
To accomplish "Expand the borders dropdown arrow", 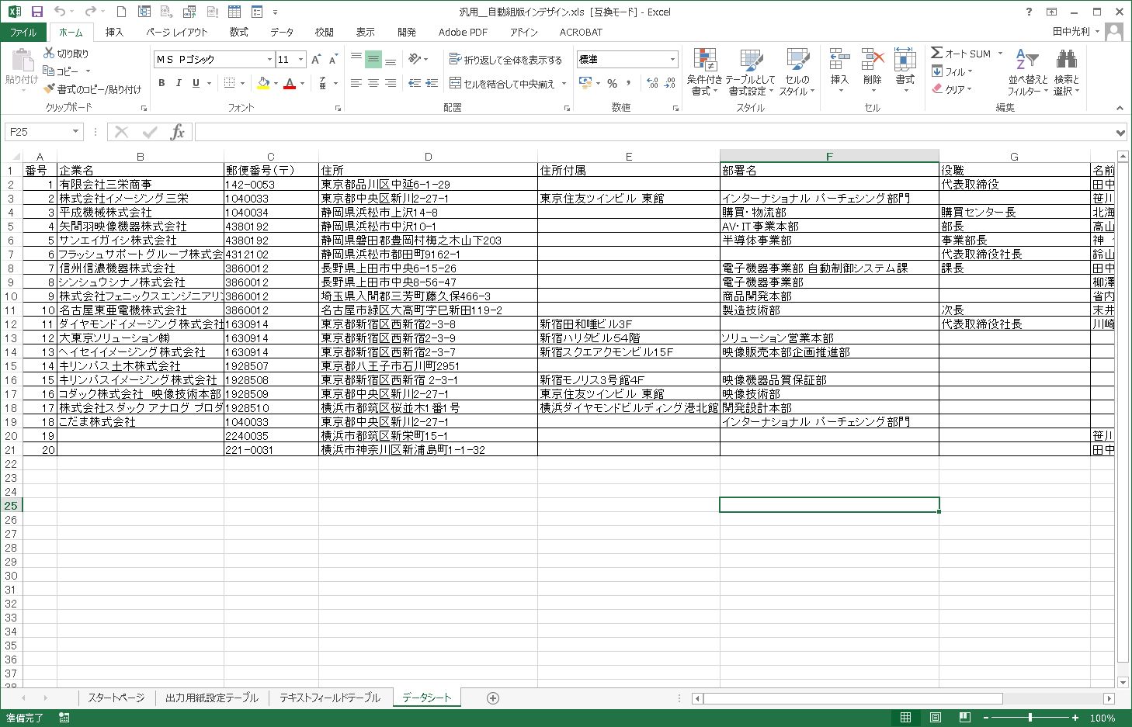I will (x=242, y=83).
